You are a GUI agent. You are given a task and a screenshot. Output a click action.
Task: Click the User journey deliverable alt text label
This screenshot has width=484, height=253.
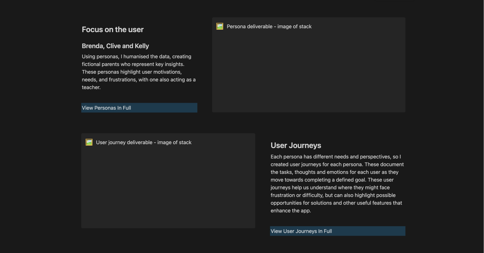[x=143, y=143]
